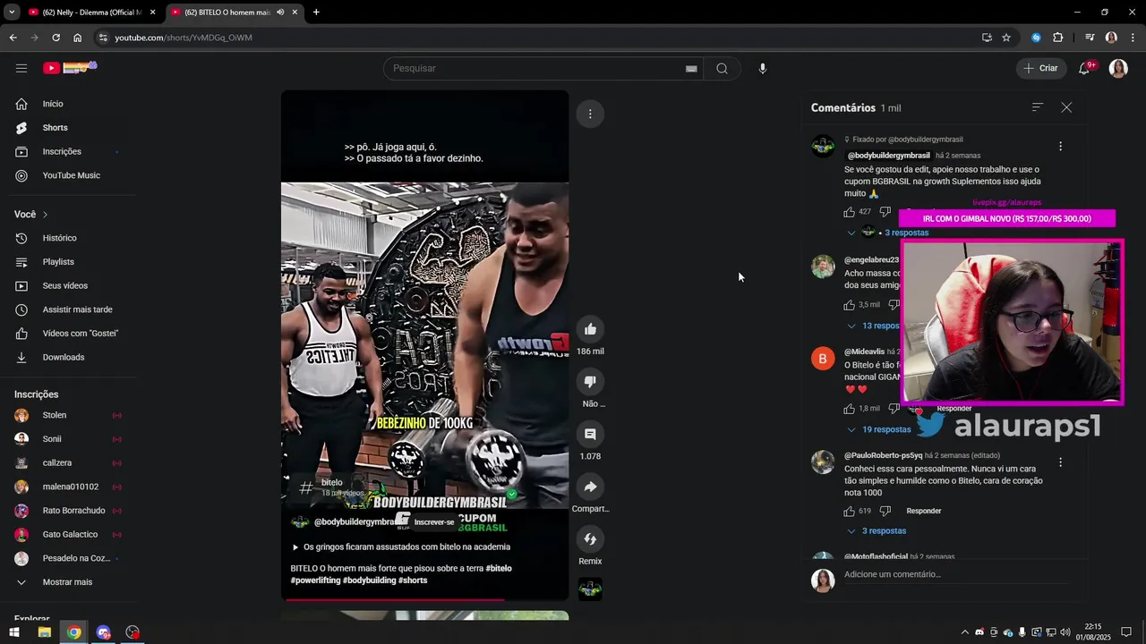This screenshot has width=1146, height=644.
Task: Open the YouTube hamburger guide menu
Action: 21,68
